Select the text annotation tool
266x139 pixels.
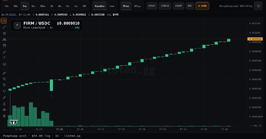[4, 58]
